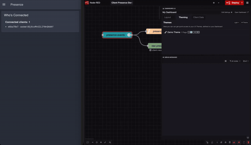Pause the debug messages

[x=226, y=61]
